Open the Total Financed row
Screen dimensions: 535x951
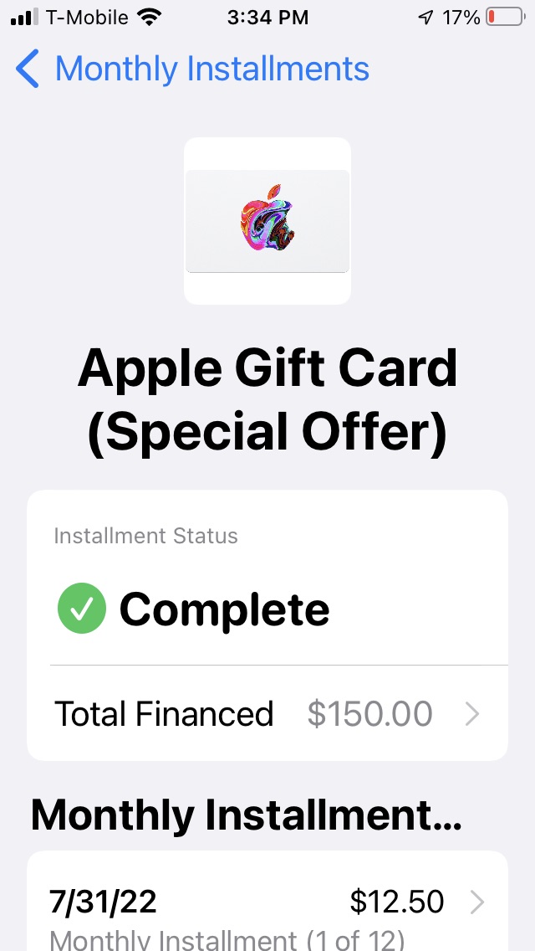coord(267,713)
